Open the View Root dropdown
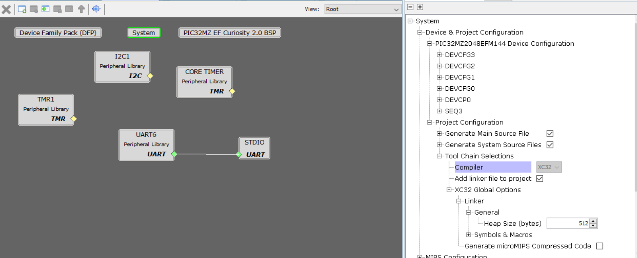Image resolution: width=637 pixels, height=258 pixels. 363,9
